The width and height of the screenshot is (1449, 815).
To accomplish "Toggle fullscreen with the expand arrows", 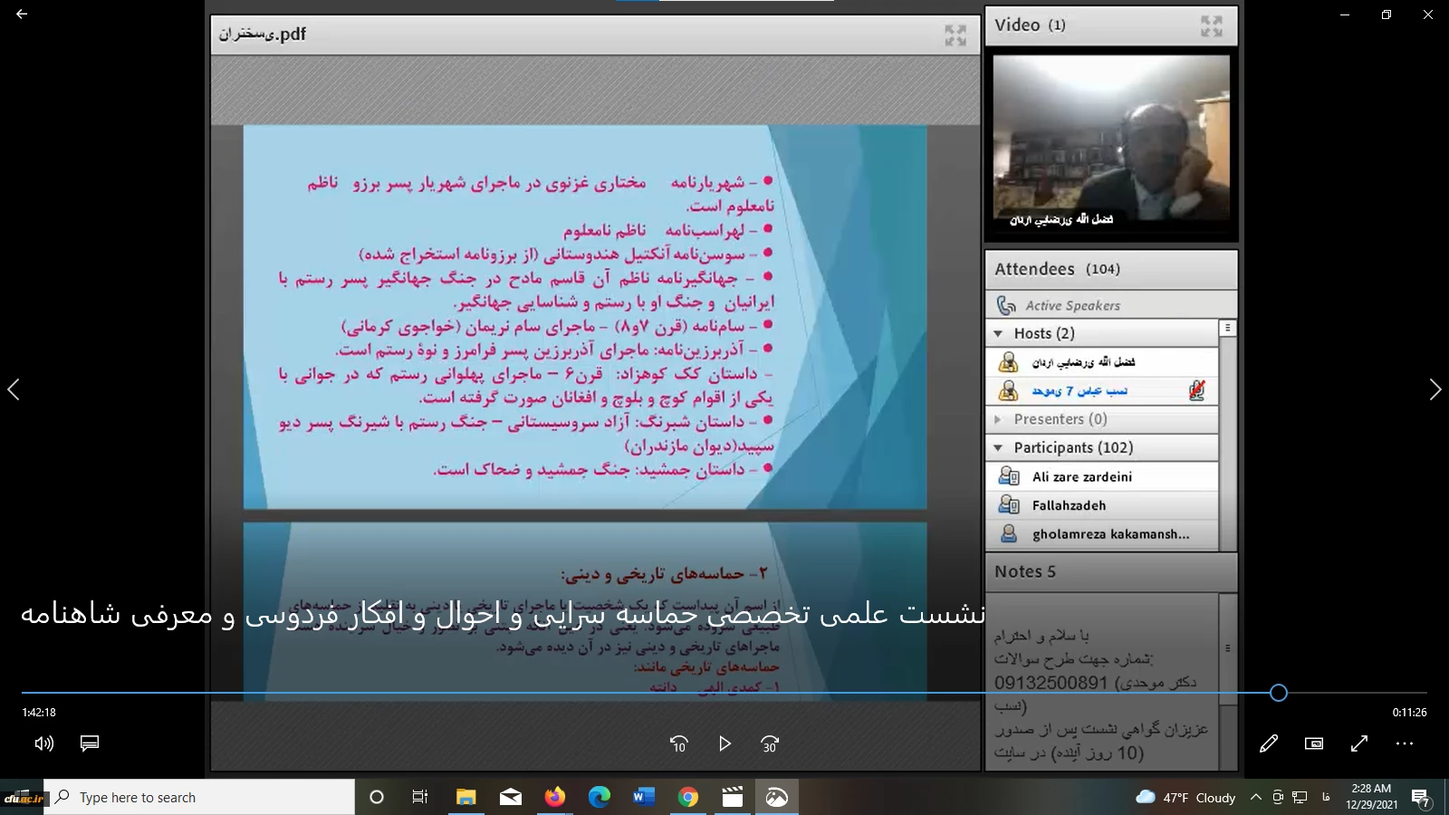I will [1359, 743].
